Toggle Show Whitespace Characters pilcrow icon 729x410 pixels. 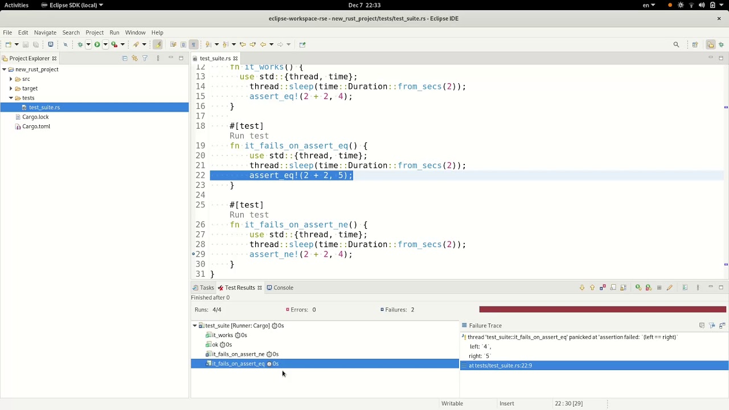tap(194, 44)
